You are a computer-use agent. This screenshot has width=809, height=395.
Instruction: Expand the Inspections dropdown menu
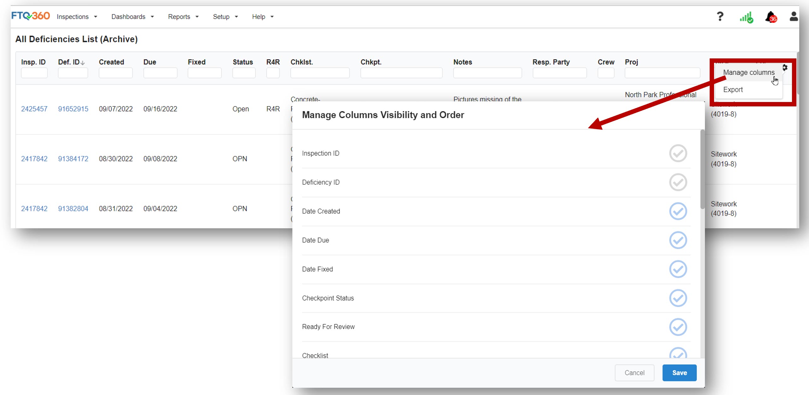point(77,17)
